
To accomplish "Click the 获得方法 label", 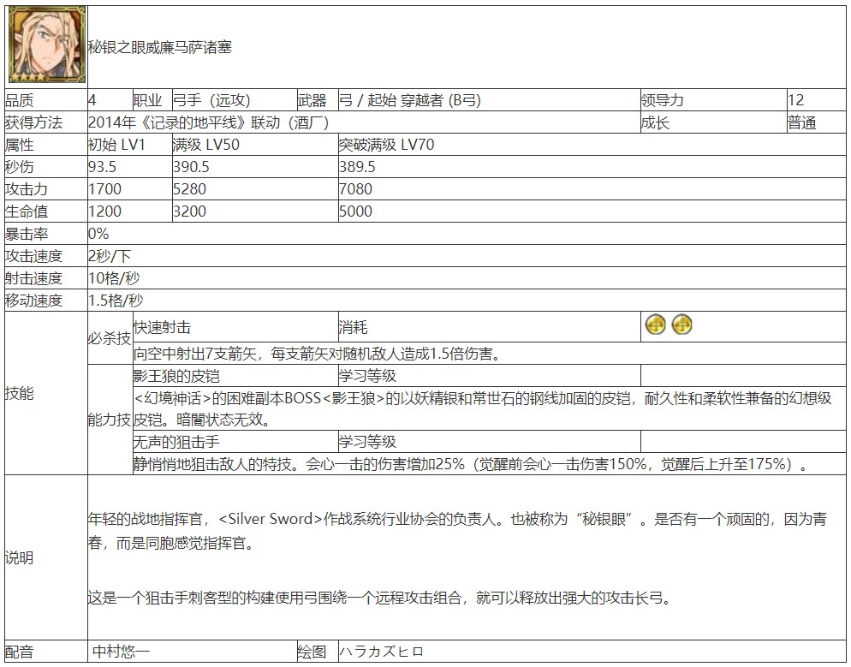I will click(33, 122).
